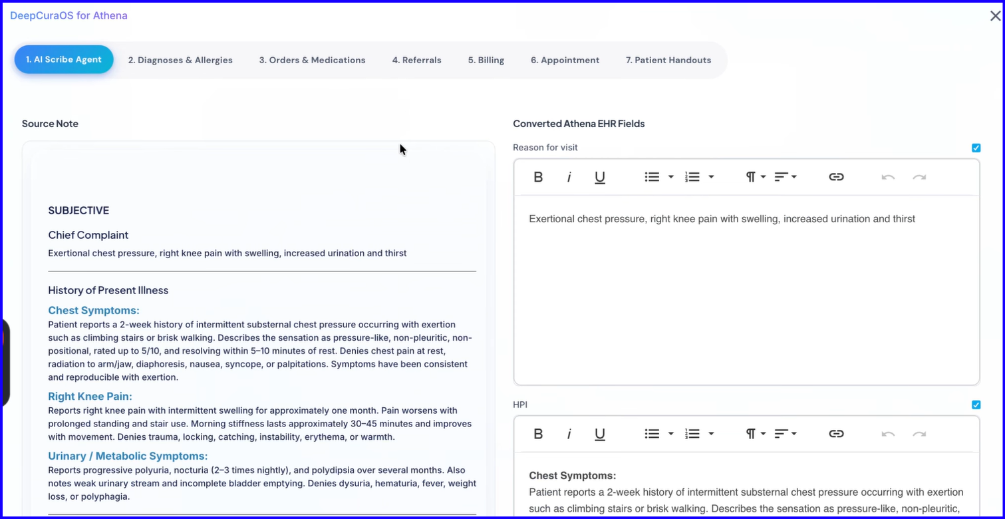Go to the Billing step

pyautogui.click(x=486, y=60)
